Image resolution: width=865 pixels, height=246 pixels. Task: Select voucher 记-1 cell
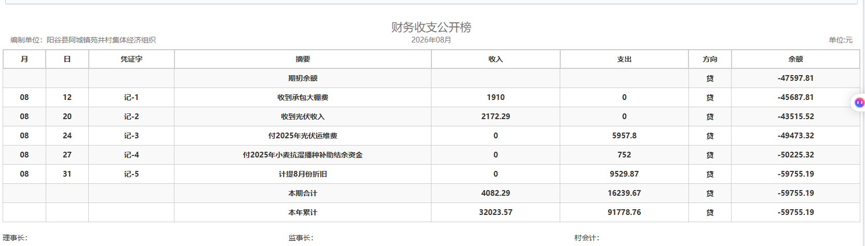131,97
